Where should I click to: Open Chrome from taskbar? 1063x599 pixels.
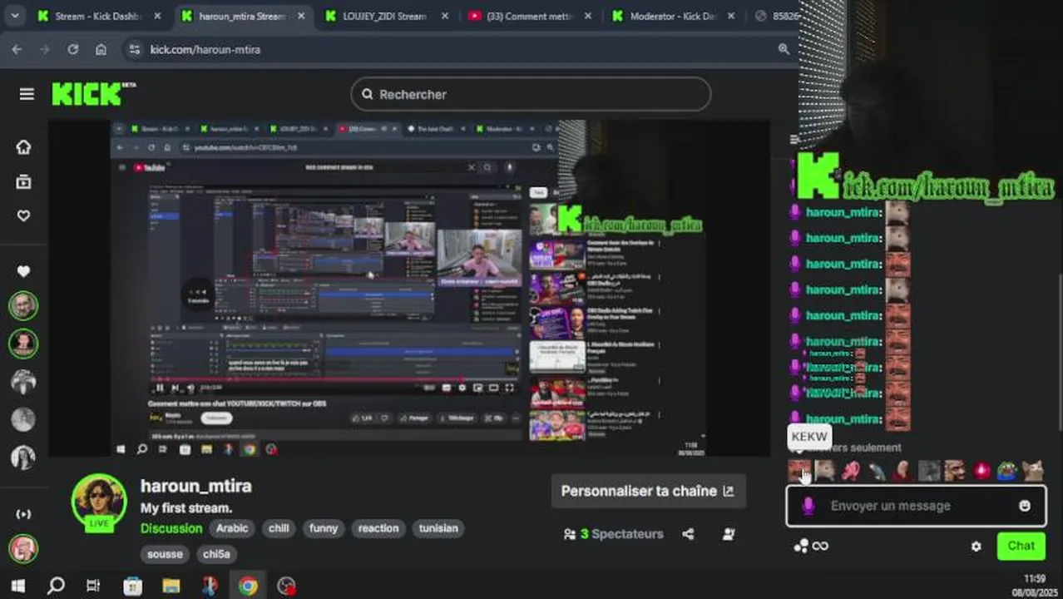pyautogui.click(x=247, y=586)
